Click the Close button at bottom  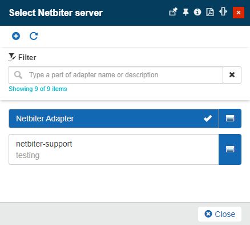(x=220, y=214)
